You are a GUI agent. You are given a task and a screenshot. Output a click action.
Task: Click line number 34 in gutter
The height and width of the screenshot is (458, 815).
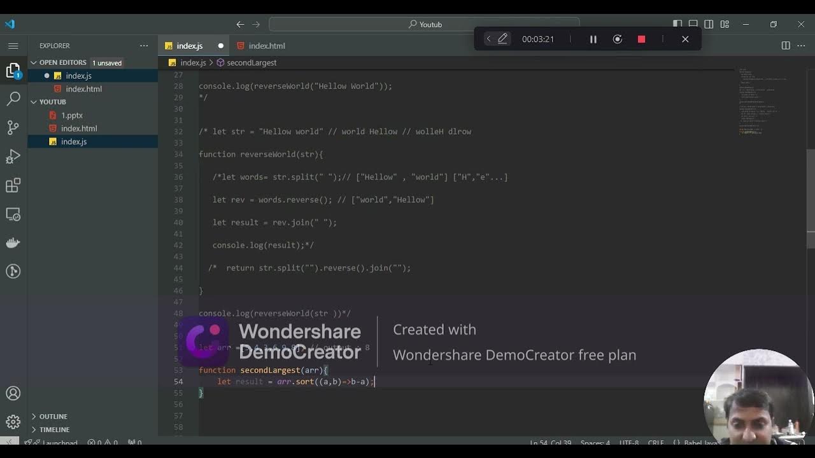(x=178, y=155)
